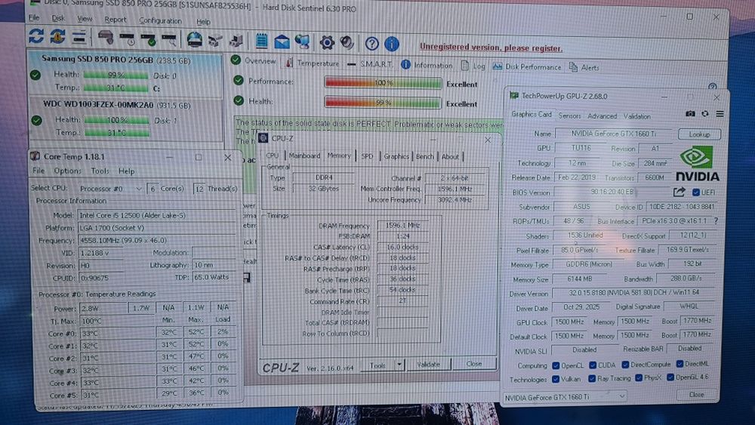Image resolution: width=755 pixels, height=425 pixels.
Task: Click the disk with clock icon in toolbar
Action: (128, 39)
